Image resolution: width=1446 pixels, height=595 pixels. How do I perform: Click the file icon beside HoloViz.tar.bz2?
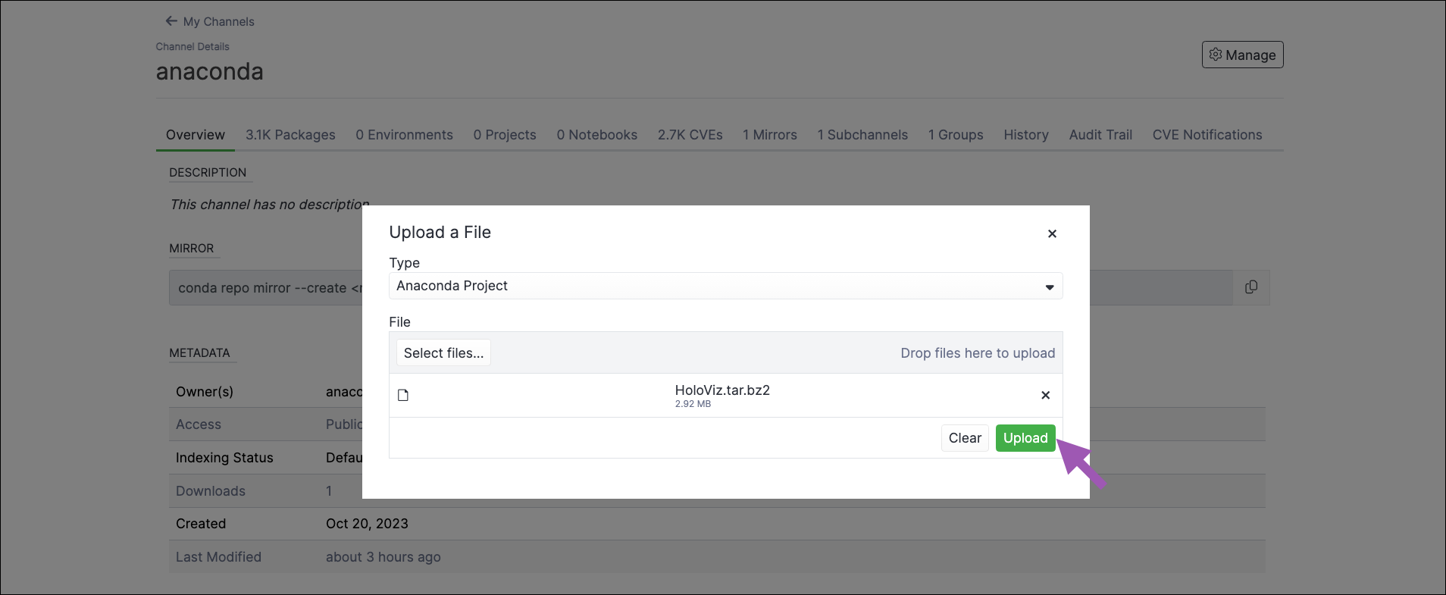coord(403,395)
